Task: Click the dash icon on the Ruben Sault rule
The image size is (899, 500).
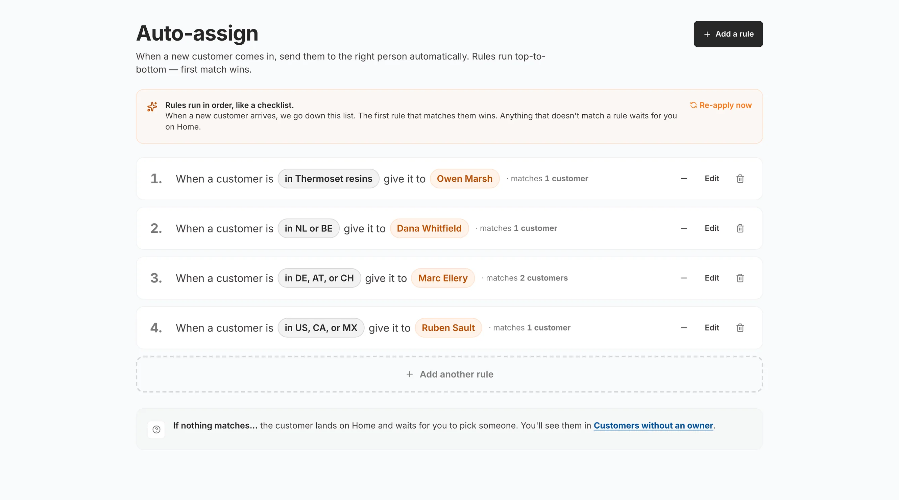Action: (684, 328)
